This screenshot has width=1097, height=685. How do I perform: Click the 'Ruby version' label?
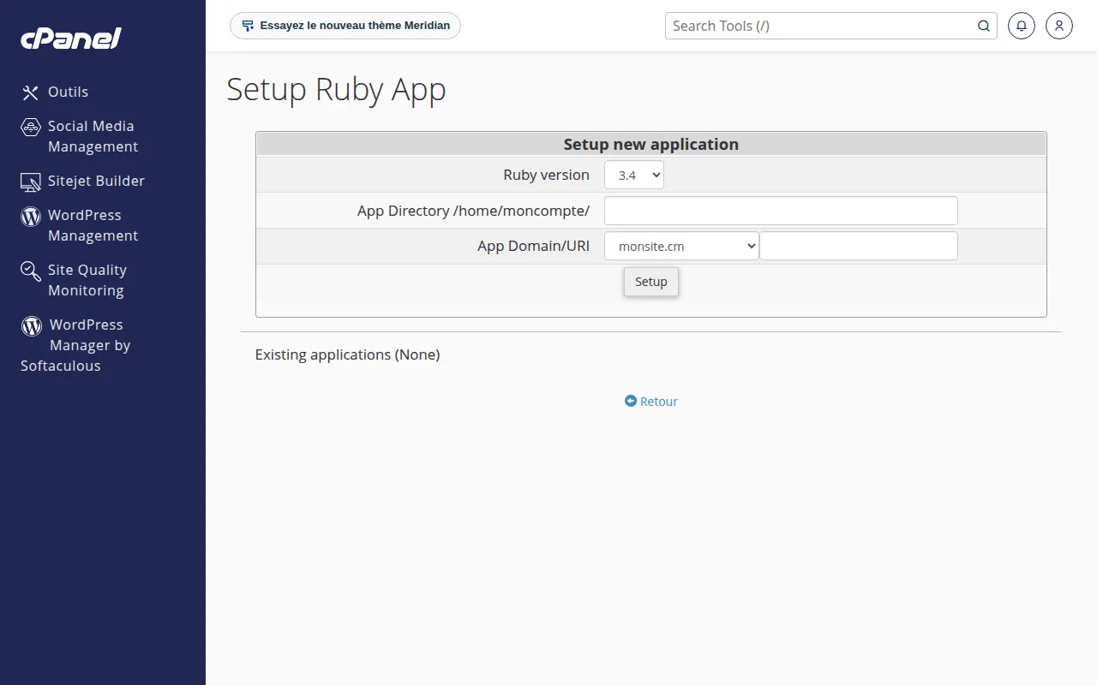coord(546,175)
